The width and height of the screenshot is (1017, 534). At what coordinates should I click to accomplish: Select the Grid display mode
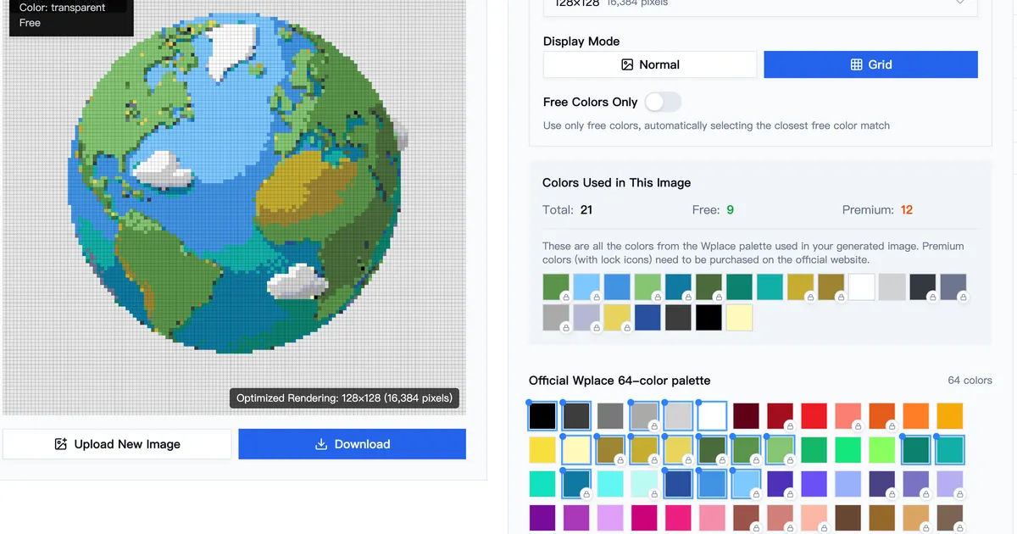(870, 64)
